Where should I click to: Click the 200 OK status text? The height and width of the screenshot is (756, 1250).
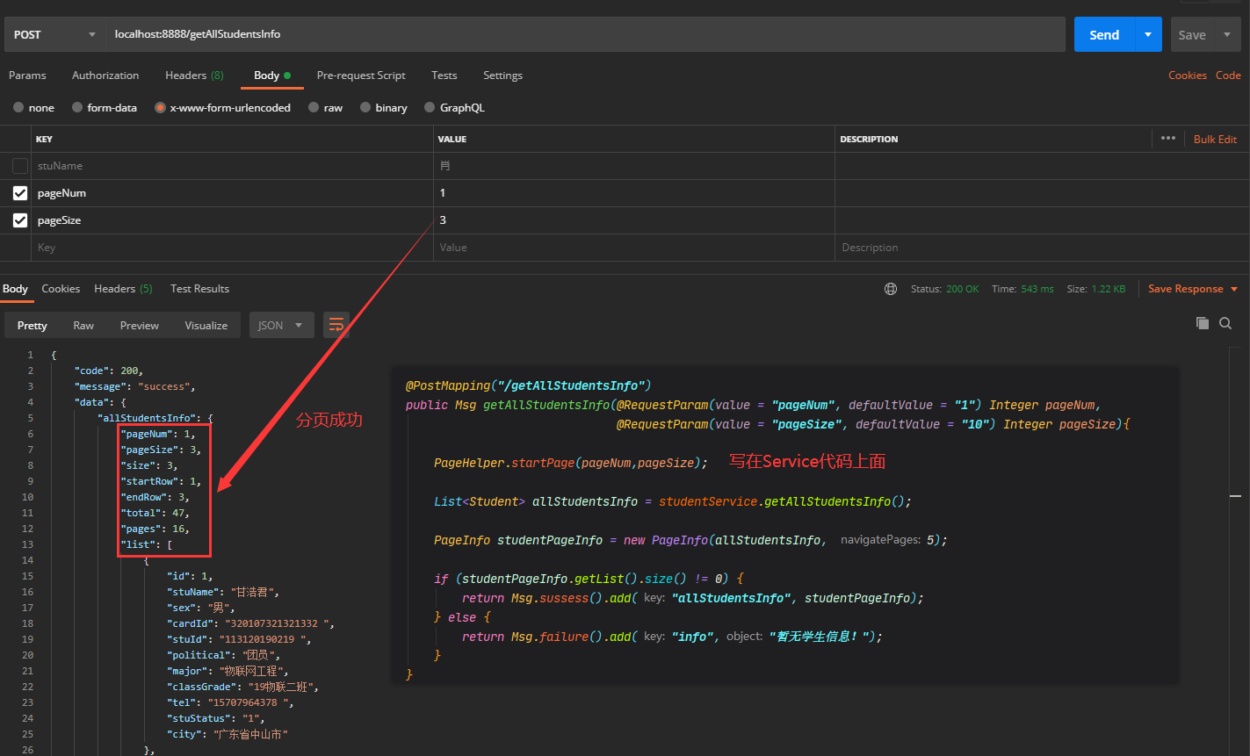click(x=963, y=289)
